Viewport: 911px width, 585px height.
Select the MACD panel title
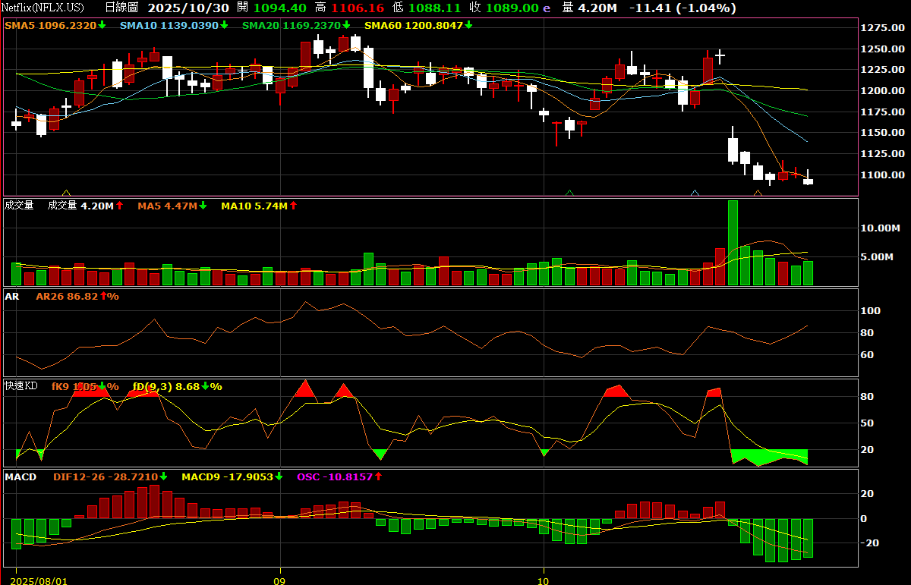point(20,476)
